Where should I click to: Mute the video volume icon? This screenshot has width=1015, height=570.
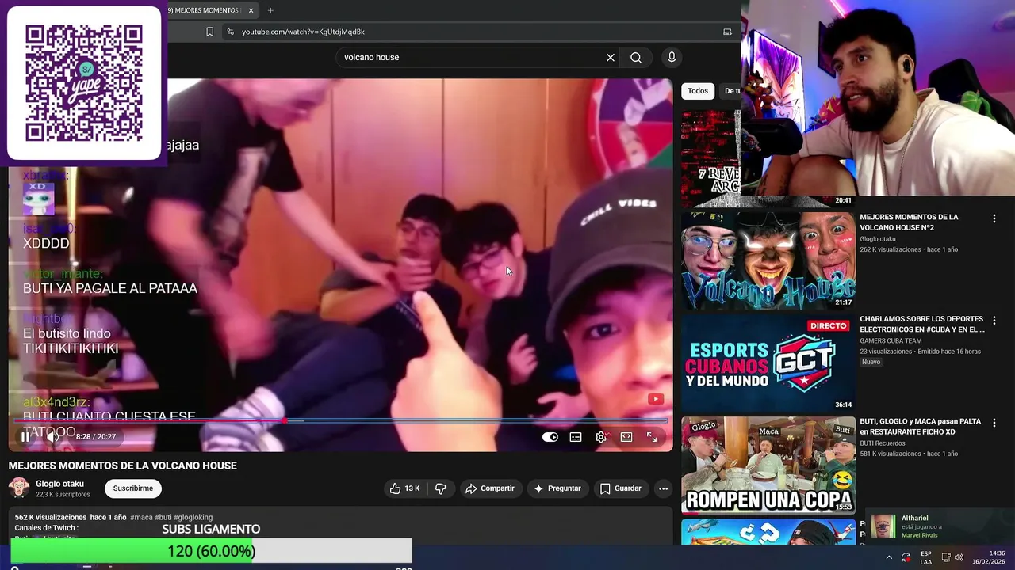point(52,436)
